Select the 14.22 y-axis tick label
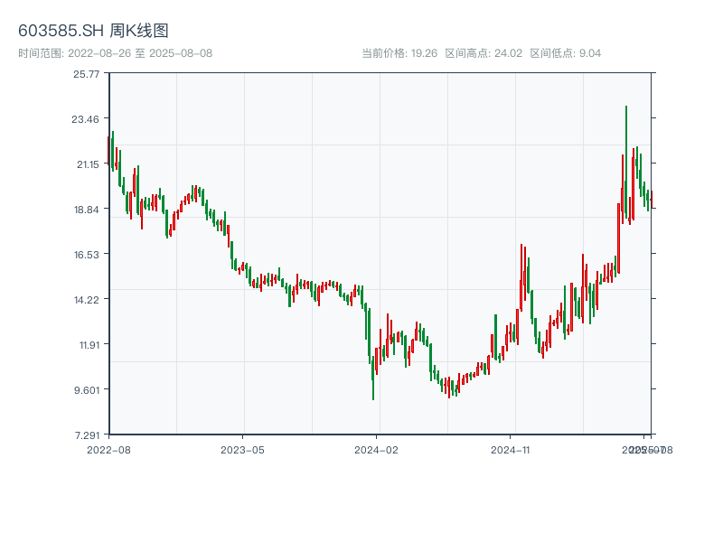This screenshot has height=542, width=723. (x=87, y=300)
